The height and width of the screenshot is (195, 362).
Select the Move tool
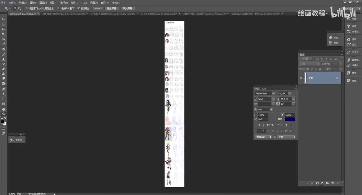[x=4, y=19]
